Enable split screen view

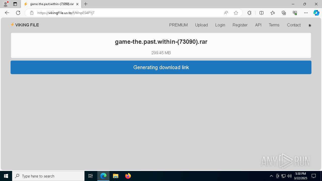coord(261,13)
